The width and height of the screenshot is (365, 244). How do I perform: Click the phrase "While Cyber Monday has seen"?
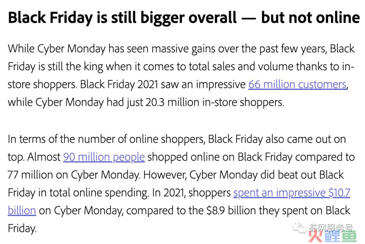coord(77,49)
